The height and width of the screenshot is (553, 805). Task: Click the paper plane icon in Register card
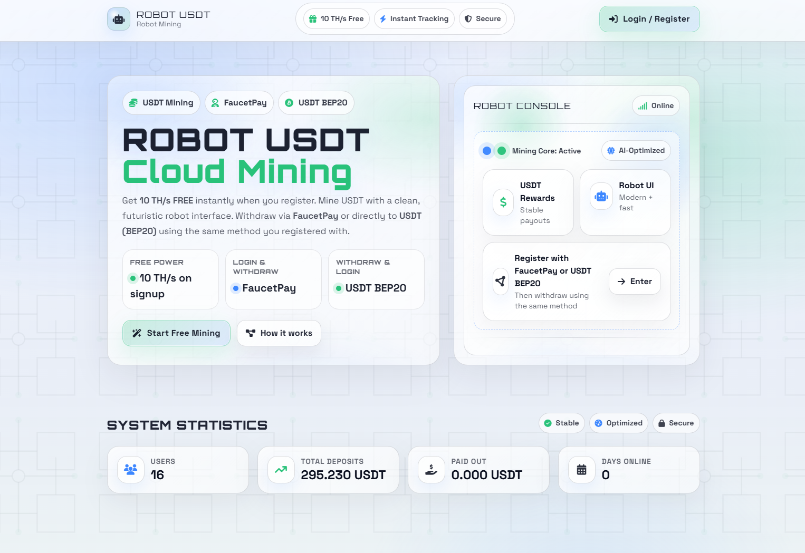(x=501, y=282)
